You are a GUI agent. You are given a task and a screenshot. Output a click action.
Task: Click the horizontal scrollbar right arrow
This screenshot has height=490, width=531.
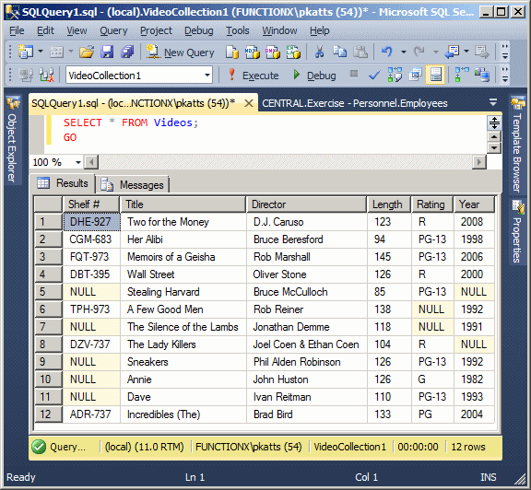pos(478,162)
